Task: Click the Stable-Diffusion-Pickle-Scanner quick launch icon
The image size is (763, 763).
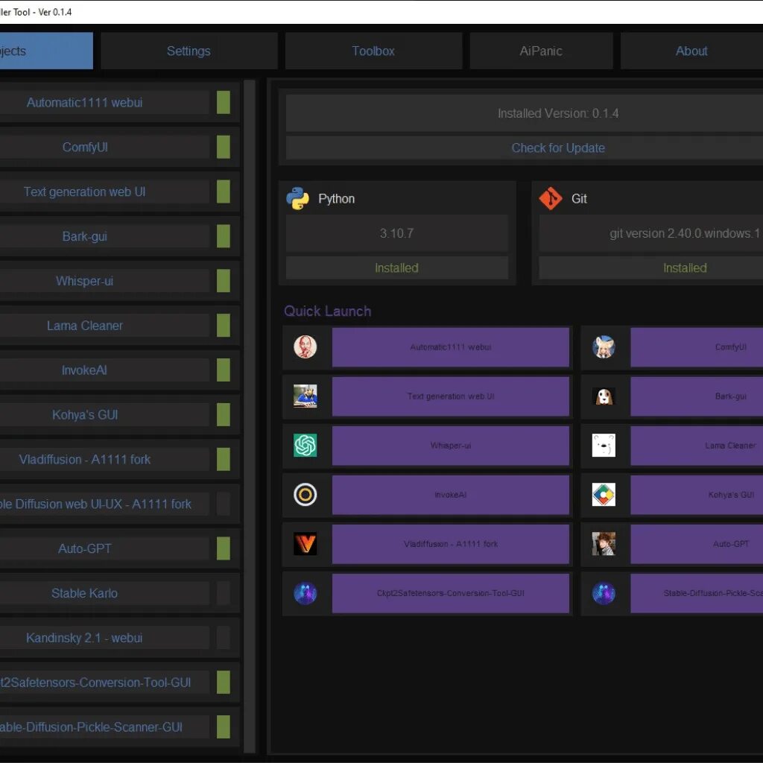Action: (x=604, y=593)
